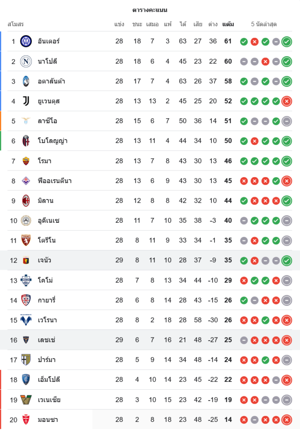Click the สโมสร club column header
300x435 pixels.
(x=16, y=24)
